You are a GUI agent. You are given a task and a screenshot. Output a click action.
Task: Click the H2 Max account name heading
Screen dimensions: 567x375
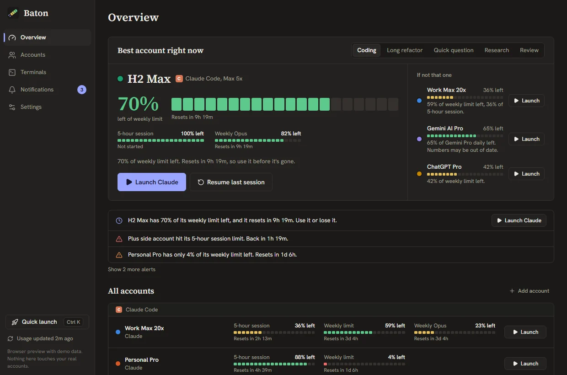[149, 79]
